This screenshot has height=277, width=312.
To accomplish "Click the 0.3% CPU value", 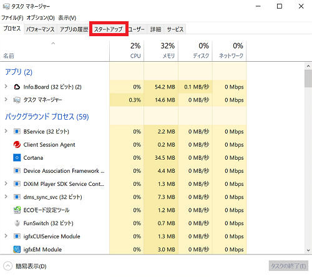I will tap(135, 100).
